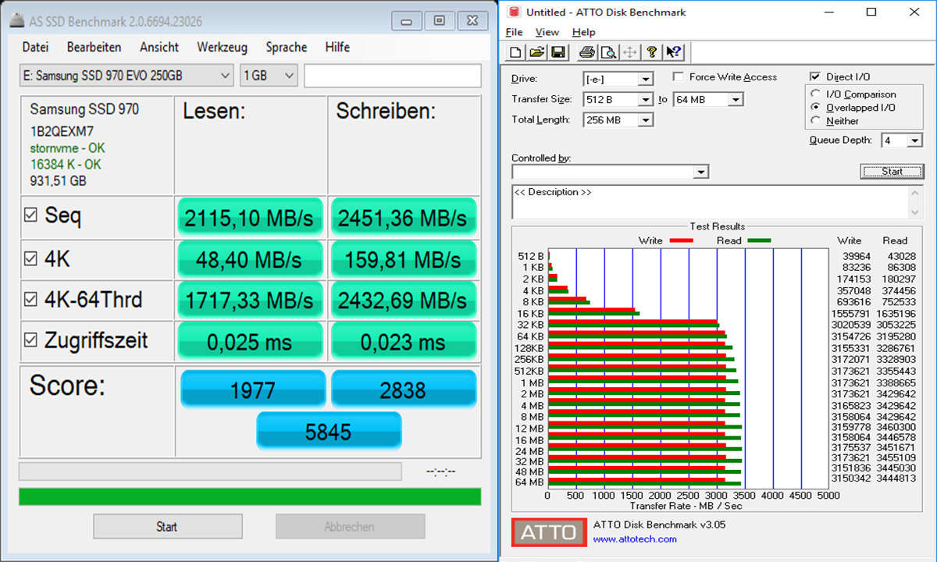Select the Neither radio button
This screenshot has height=562, width=937.
click(x=817, y=120)
